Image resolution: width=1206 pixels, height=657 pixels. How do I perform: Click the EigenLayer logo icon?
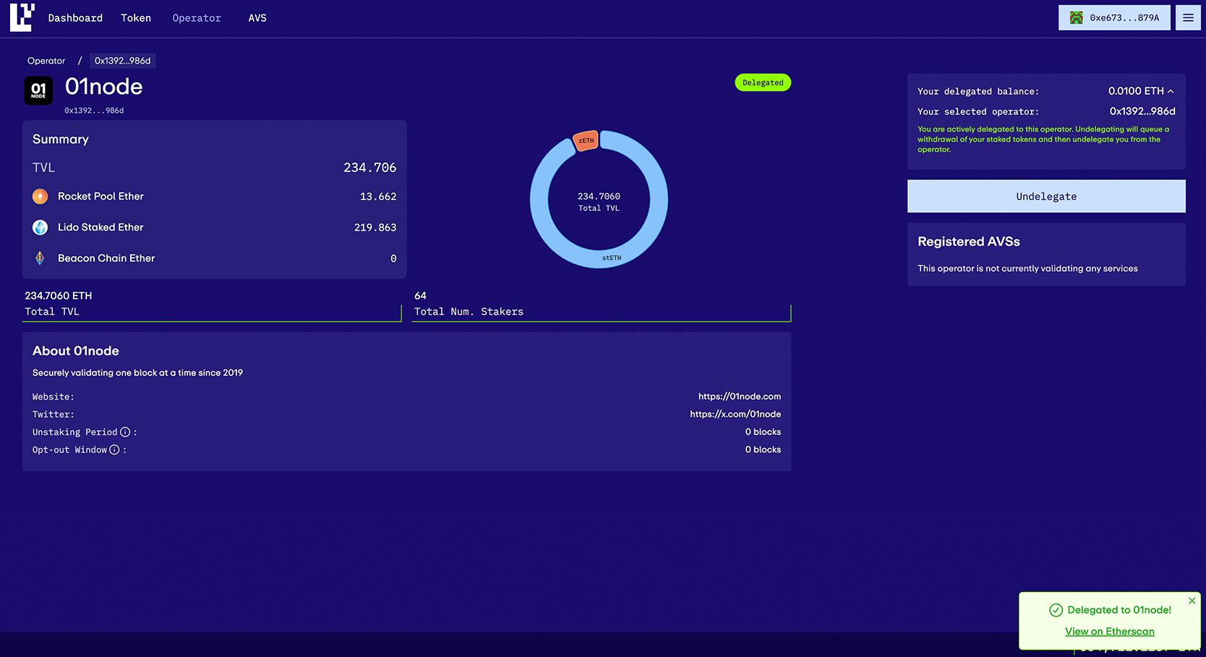click(x=22, y=17)
